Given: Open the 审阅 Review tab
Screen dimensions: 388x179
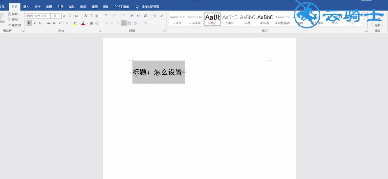Looking at the screenshot, I should (83, 7).
